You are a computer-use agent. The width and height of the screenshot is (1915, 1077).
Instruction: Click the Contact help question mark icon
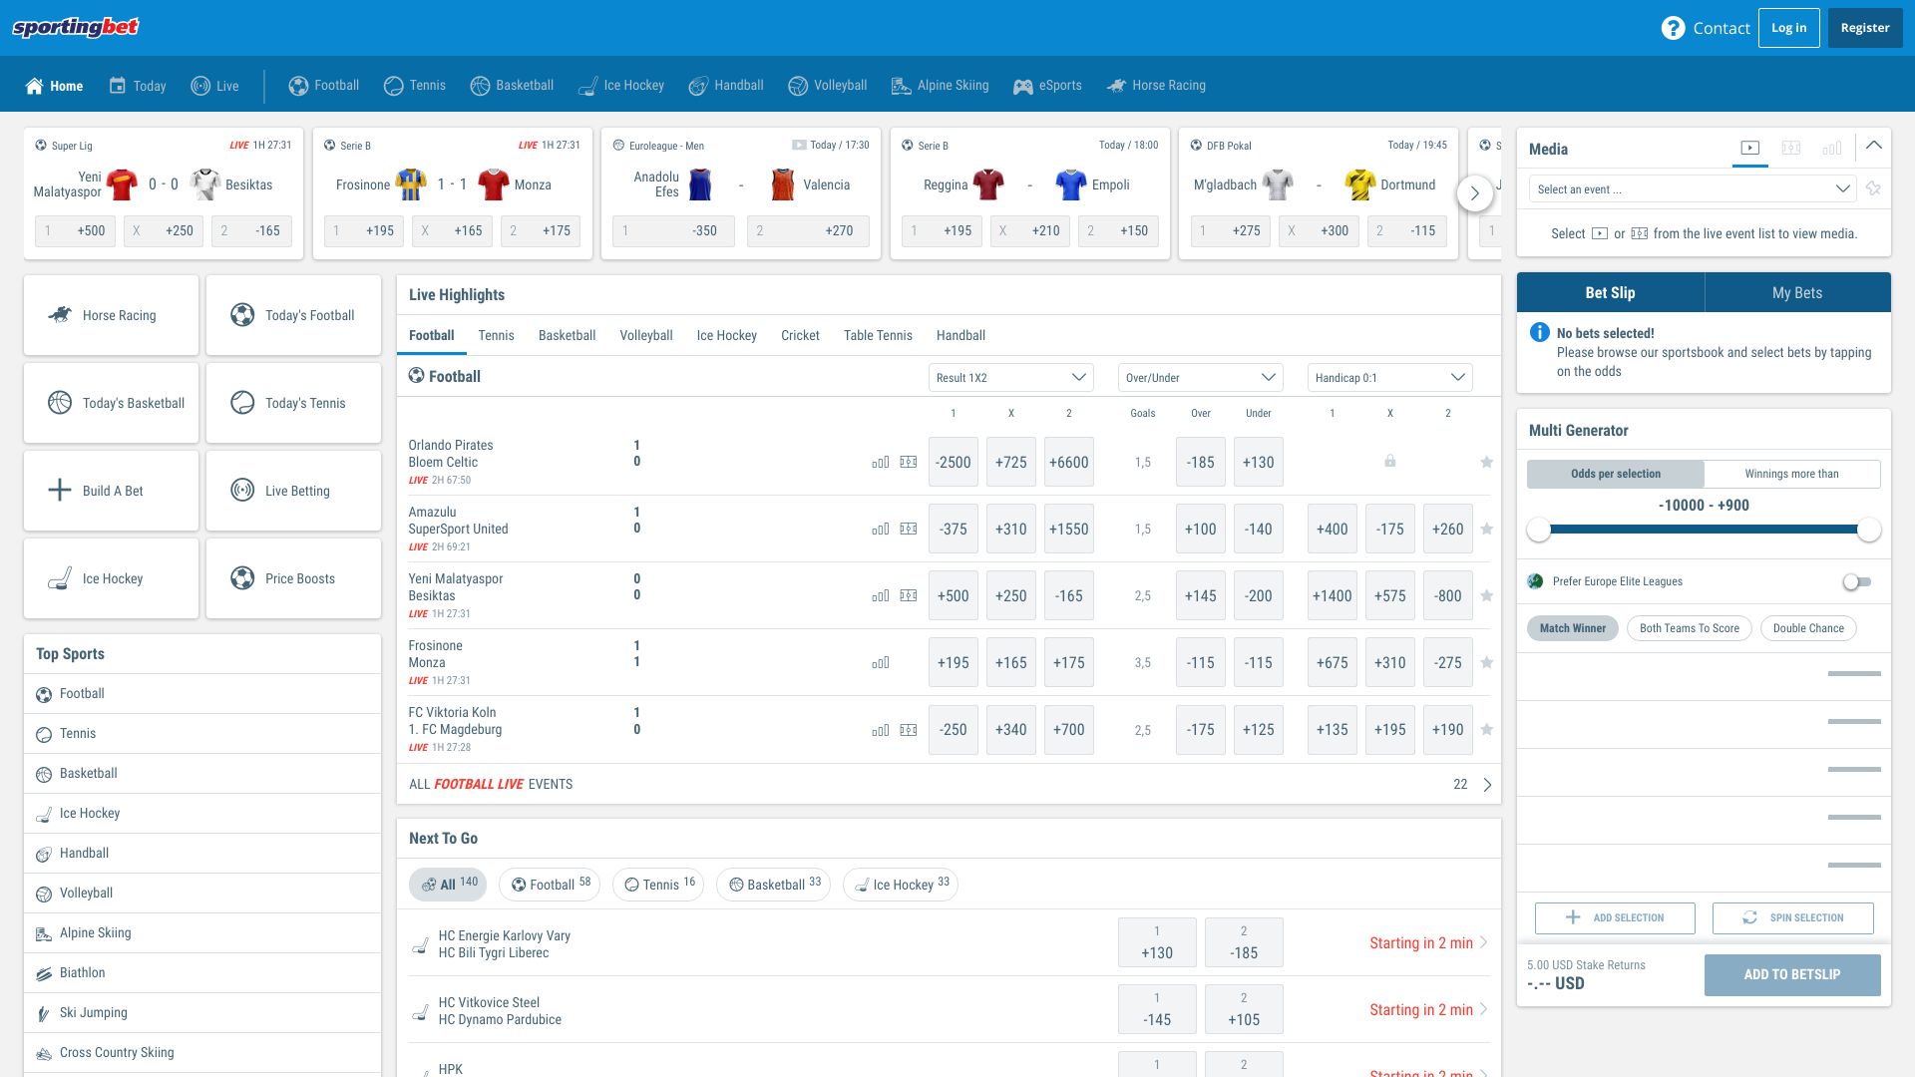tap(1673, 28)
